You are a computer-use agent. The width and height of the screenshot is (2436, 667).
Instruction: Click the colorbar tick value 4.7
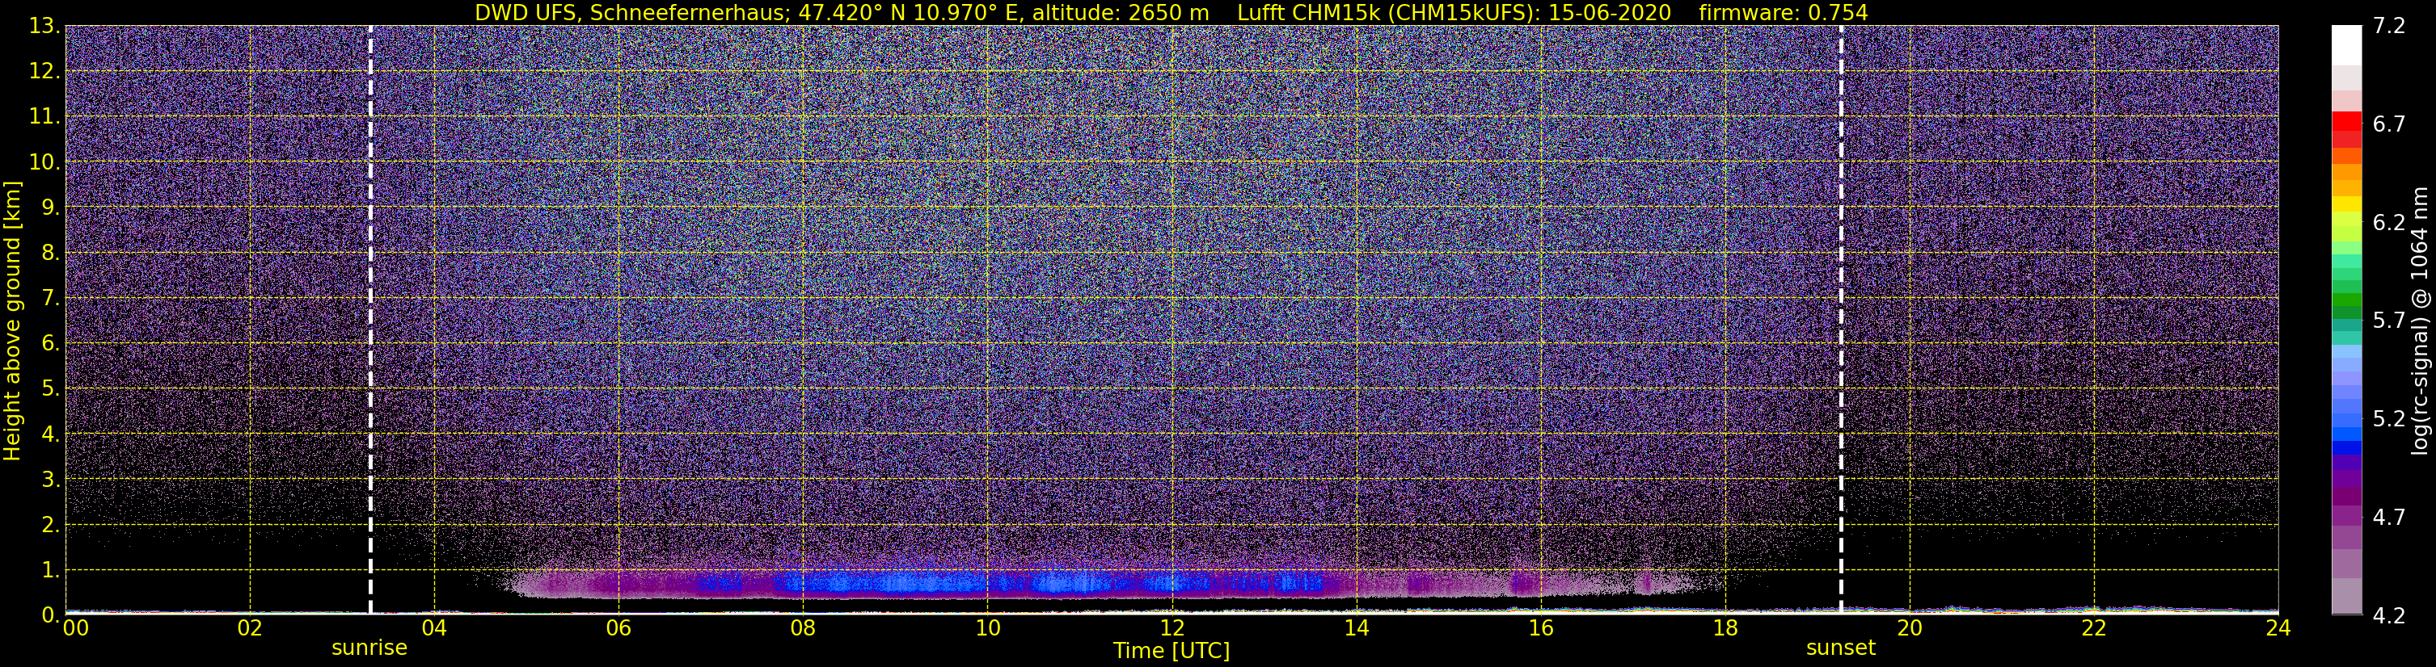2390,517
